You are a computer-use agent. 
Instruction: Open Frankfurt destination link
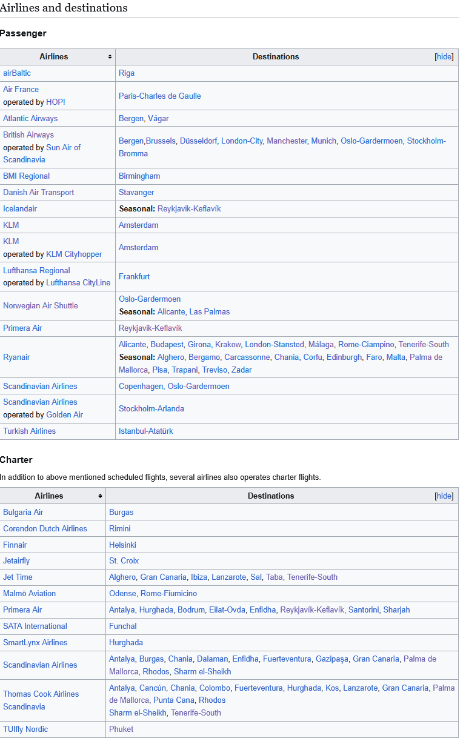[x=134, y=277]
